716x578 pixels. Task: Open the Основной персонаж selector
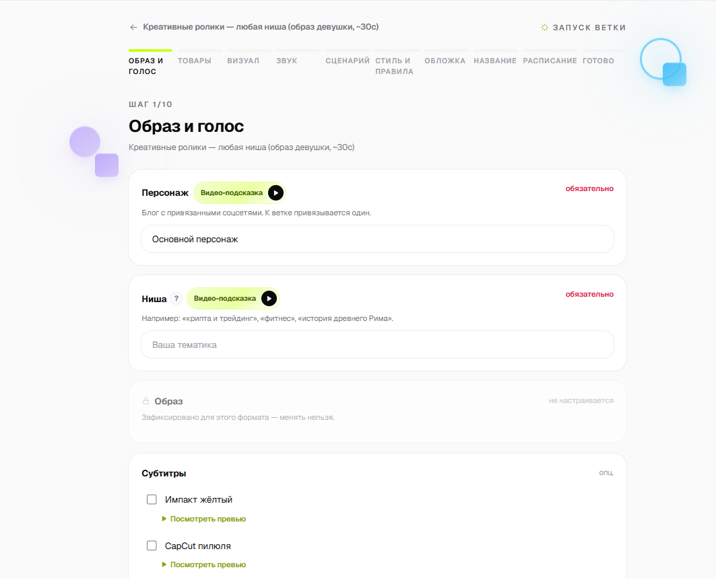(377, 239)
